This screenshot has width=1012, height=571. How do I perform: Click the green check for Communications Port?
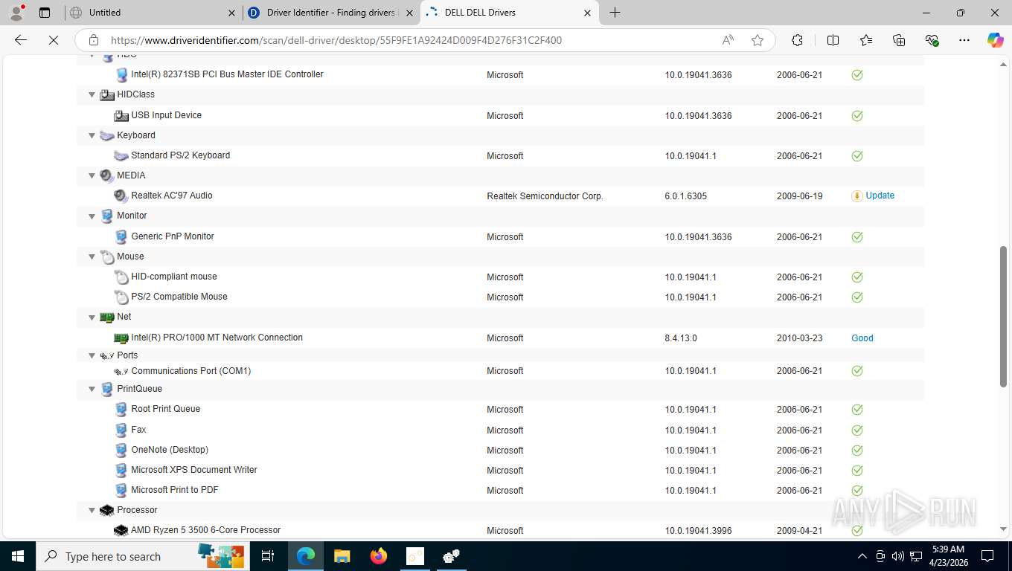point(857,370)
